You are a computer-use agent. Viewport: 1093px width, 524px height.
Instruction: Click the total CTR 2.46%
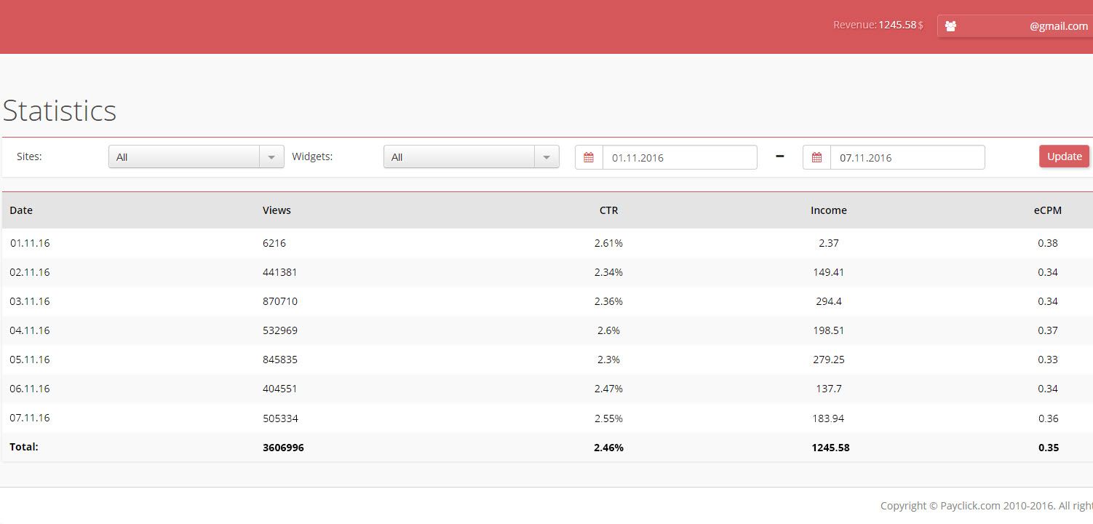point(608,448)
